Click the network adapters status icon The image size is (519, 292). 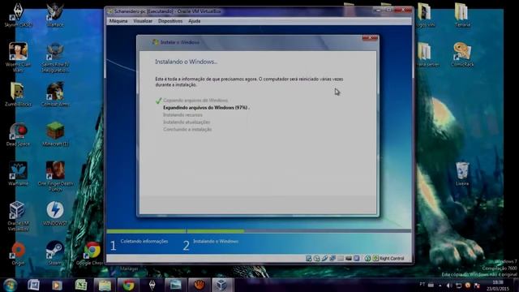coord(332,258)
